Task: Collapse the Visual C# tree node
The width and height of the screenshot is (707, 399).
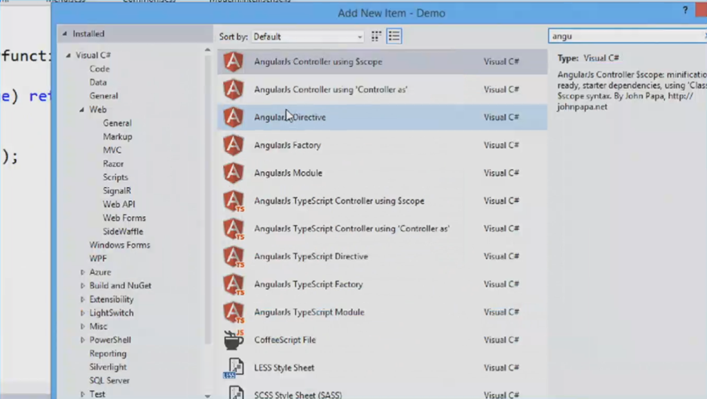Action: (68, 55)
